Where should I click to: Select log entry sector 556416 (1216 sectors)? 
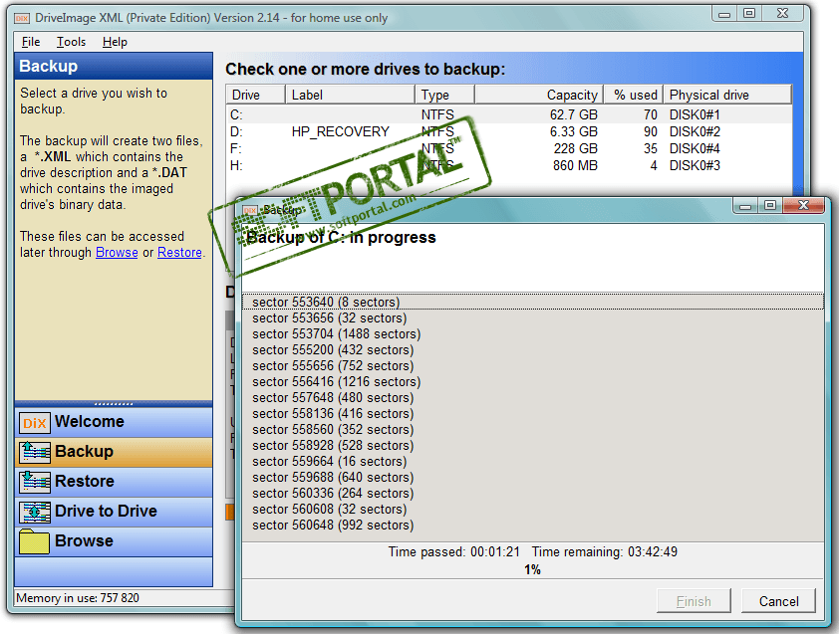(532, 381)
